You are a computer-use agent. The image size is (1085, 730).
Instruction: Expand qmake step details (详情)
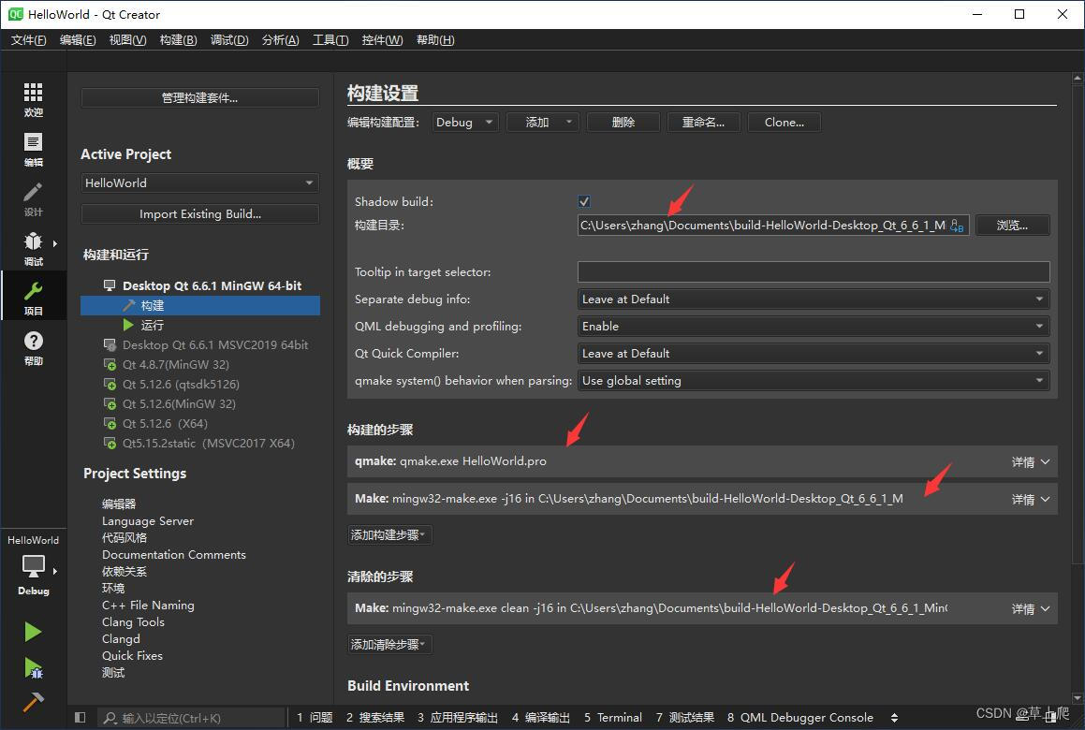[1031, 462]
